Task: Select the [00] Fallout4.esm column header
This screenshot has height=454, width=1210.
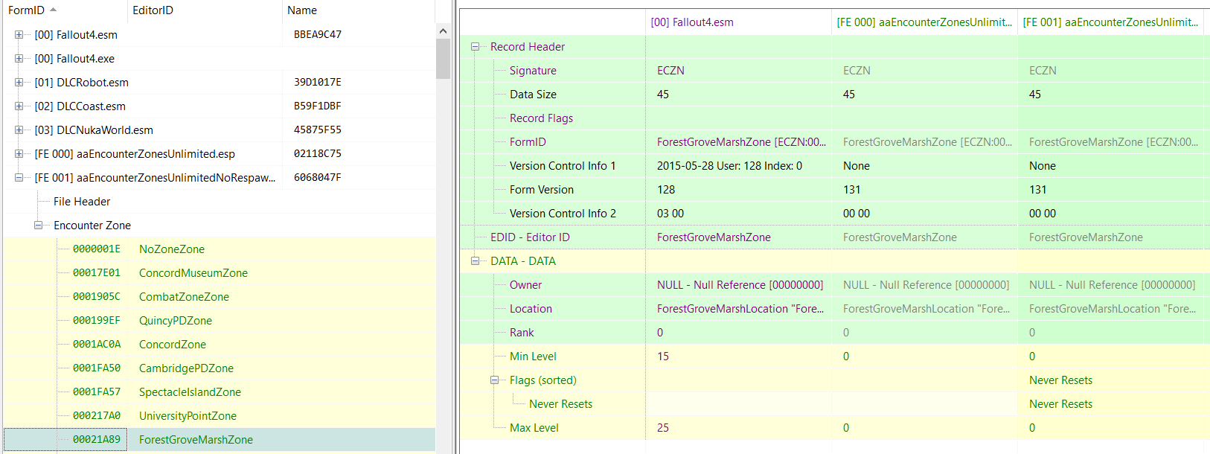Action: pos(738,22)
